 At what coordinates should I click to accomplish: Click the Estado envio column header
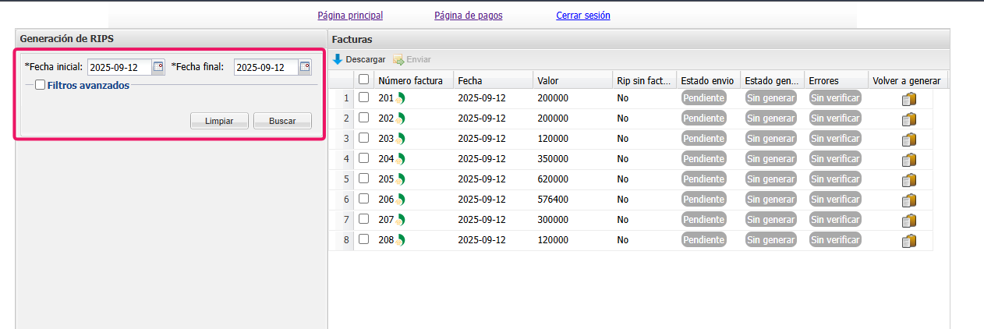(706, 80)
